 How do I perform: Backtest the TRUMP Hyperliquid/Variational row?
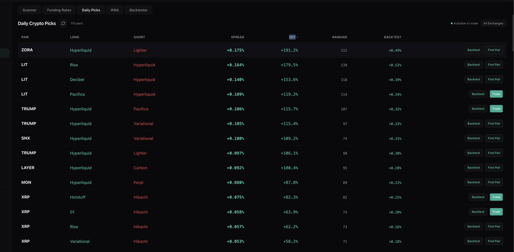tap(474, 123)
